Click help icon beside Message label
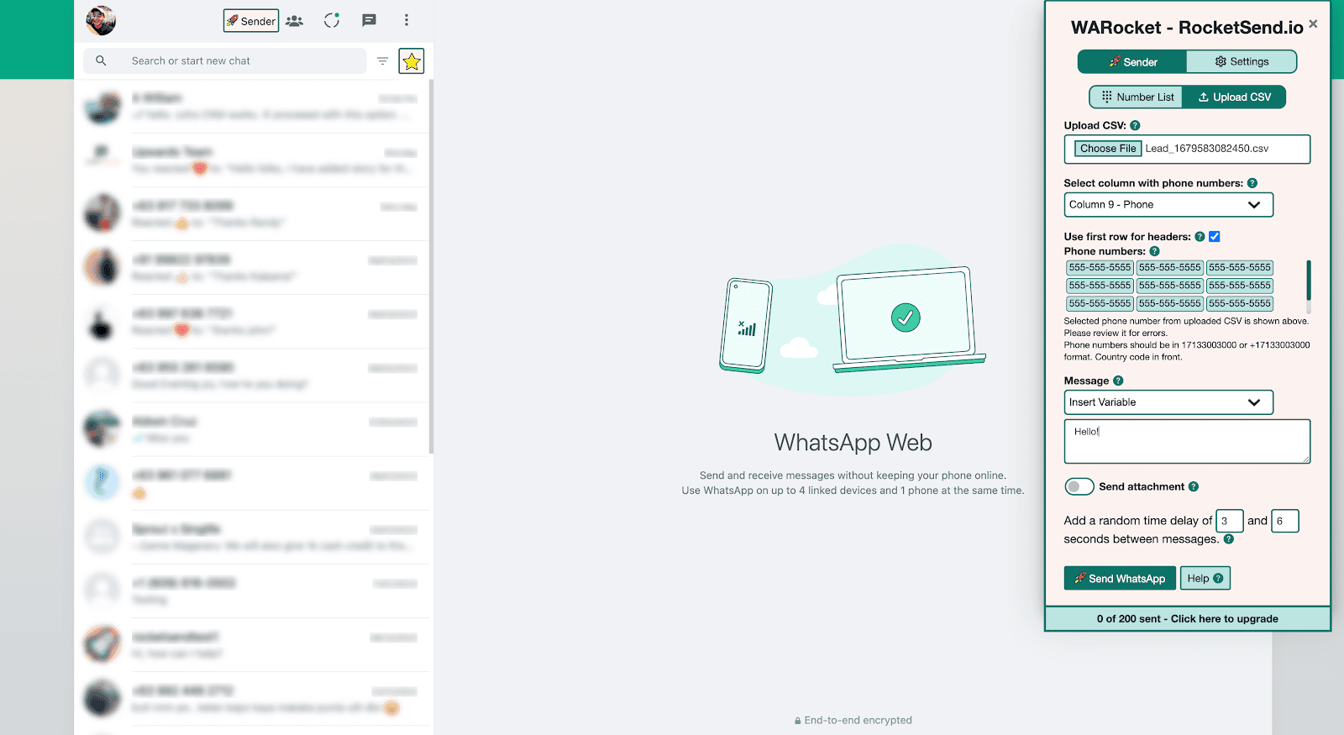 click(x=1118, y=381)
